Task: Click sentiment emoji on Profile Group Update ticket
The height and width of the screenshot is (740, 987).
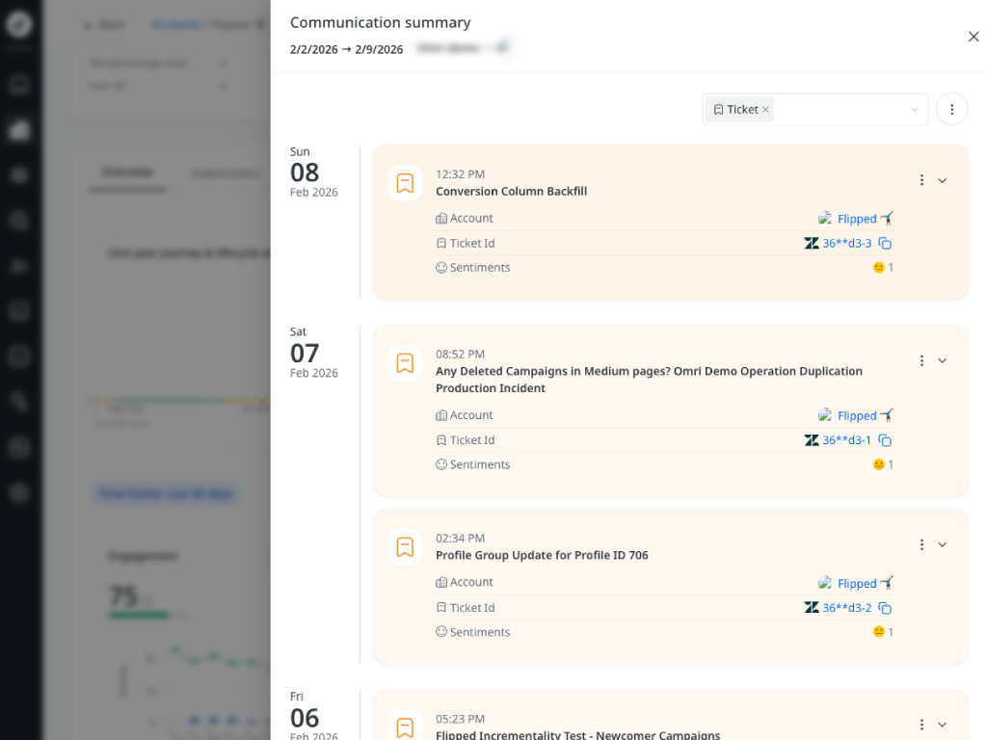Action: pyautogui.click(x=878, y=632)
